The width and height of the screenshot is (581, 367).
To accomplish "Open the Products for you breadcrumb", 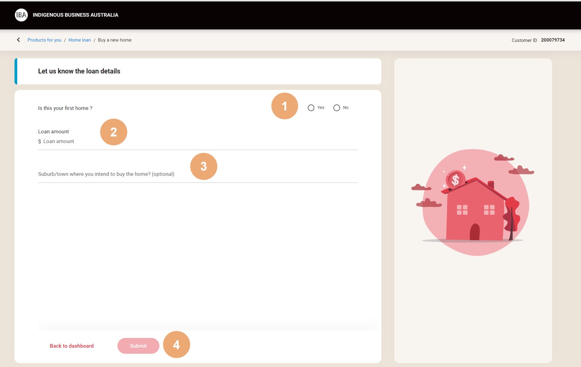I will (x=44, y=40).
